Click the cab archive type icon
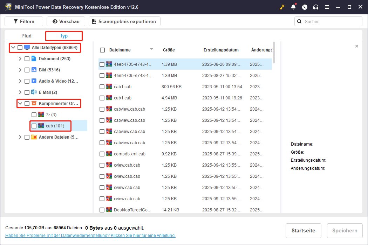 pos(41,126)
